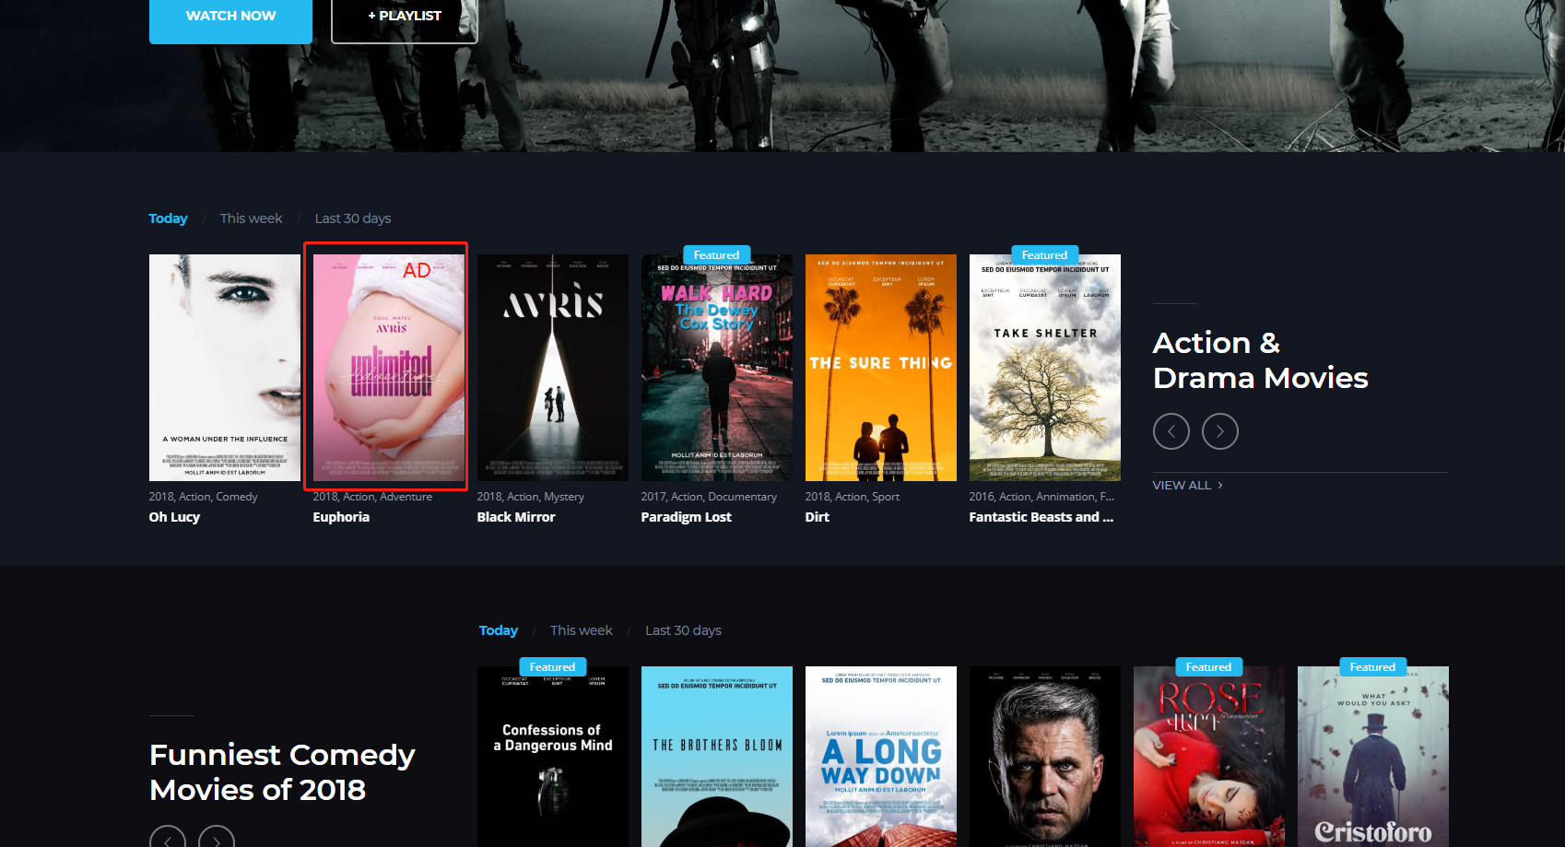Open A Long Way Down poster

tap(881, 757)
